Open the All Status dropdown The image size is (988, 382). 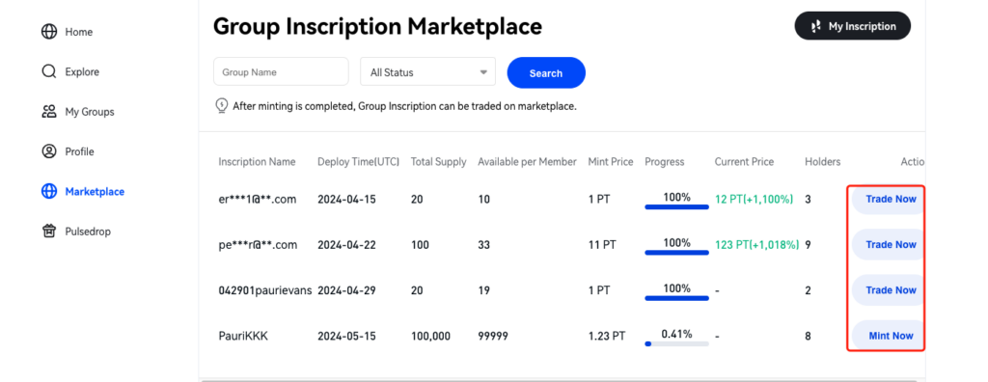pos(427,71)
